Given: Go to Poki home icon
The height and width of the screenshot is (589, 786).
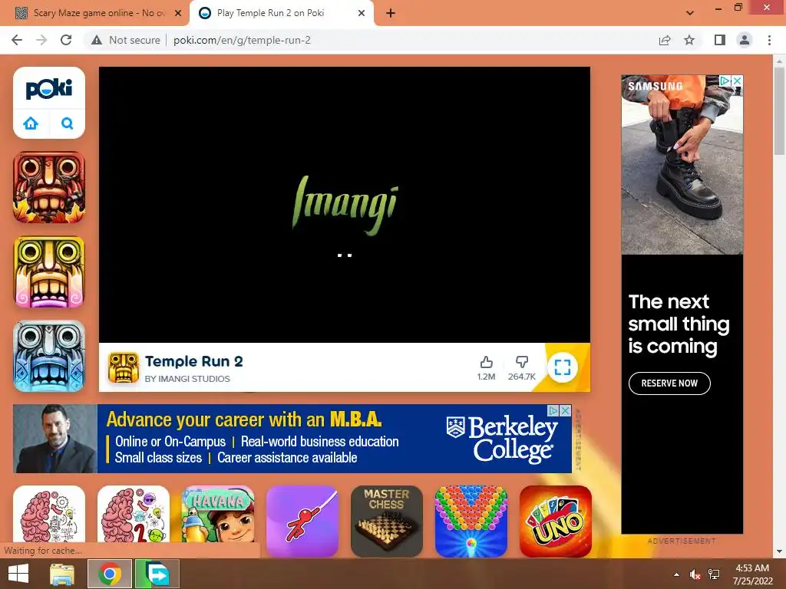Looking at the screenshot, I should pos(31,123).
